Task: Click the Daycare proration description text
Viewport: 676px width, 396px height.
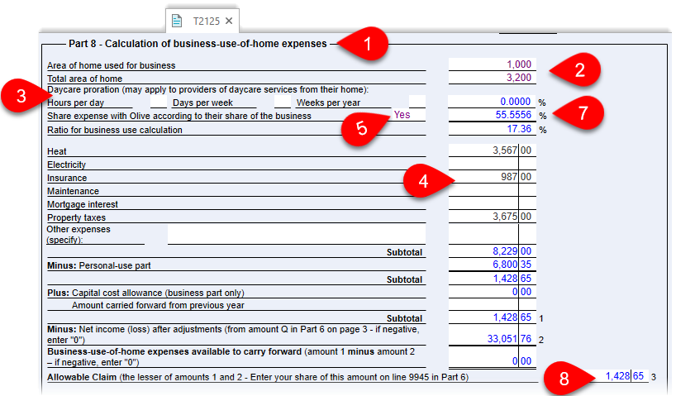Action: click(x=207, y=90)
